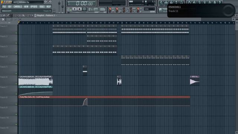The height and width of the screenshot is (134, 238).
Task: Click the tempo display
Action: coord(93,9)
